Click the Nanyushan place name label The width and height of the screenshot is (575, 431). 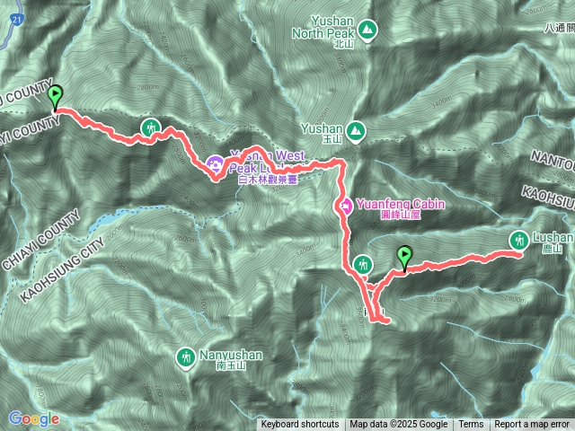point(231,355)
